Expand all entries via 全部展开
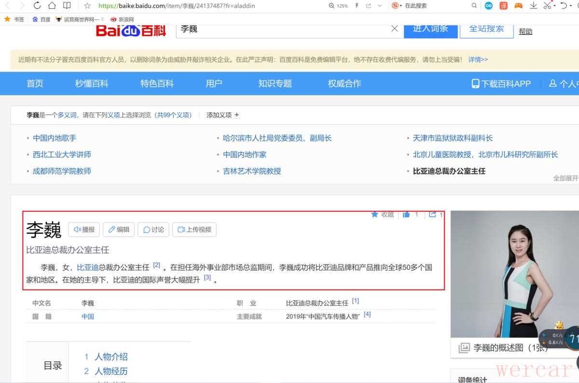 (565, 178)
